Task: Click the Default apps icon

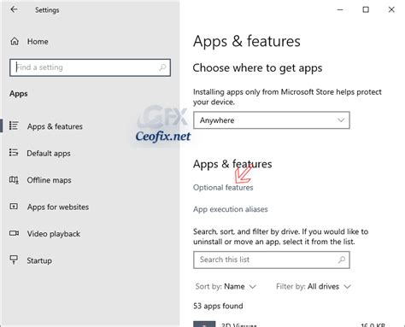Action: [14, 153]
